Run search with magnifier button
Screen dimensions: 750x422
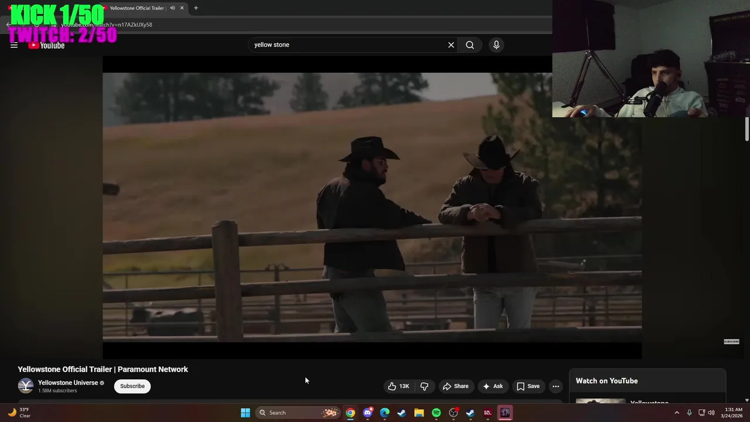470,45
